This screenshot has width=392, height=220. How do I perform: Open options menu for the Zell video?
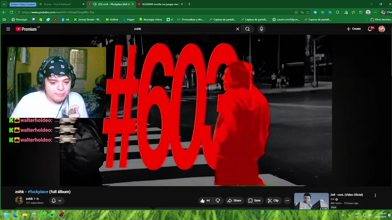(375, 195)
